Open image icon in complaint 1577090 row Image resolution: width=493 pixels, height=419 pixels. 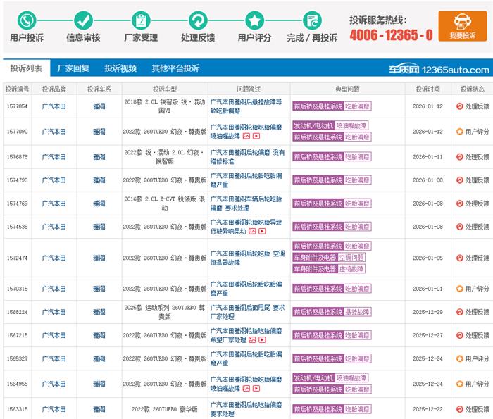click(246, 137)
